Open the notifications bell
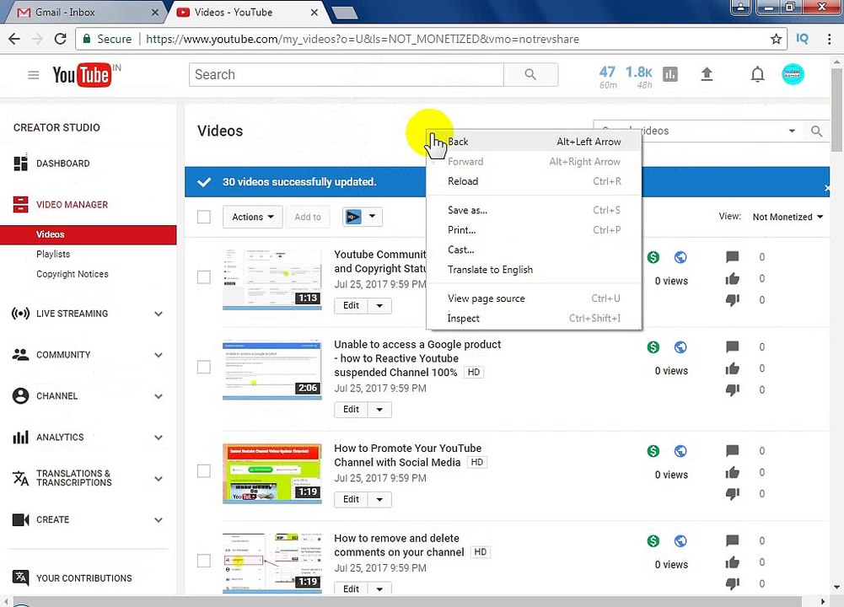Viewport: 844px width, 607px height. click(x=757, y=74)
